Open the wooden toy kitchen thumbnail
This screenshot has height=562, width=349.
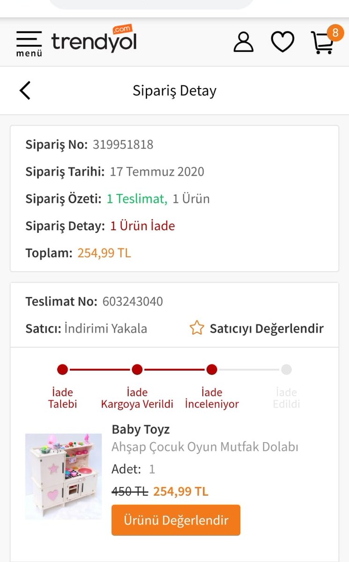click(x=63, y=476)
